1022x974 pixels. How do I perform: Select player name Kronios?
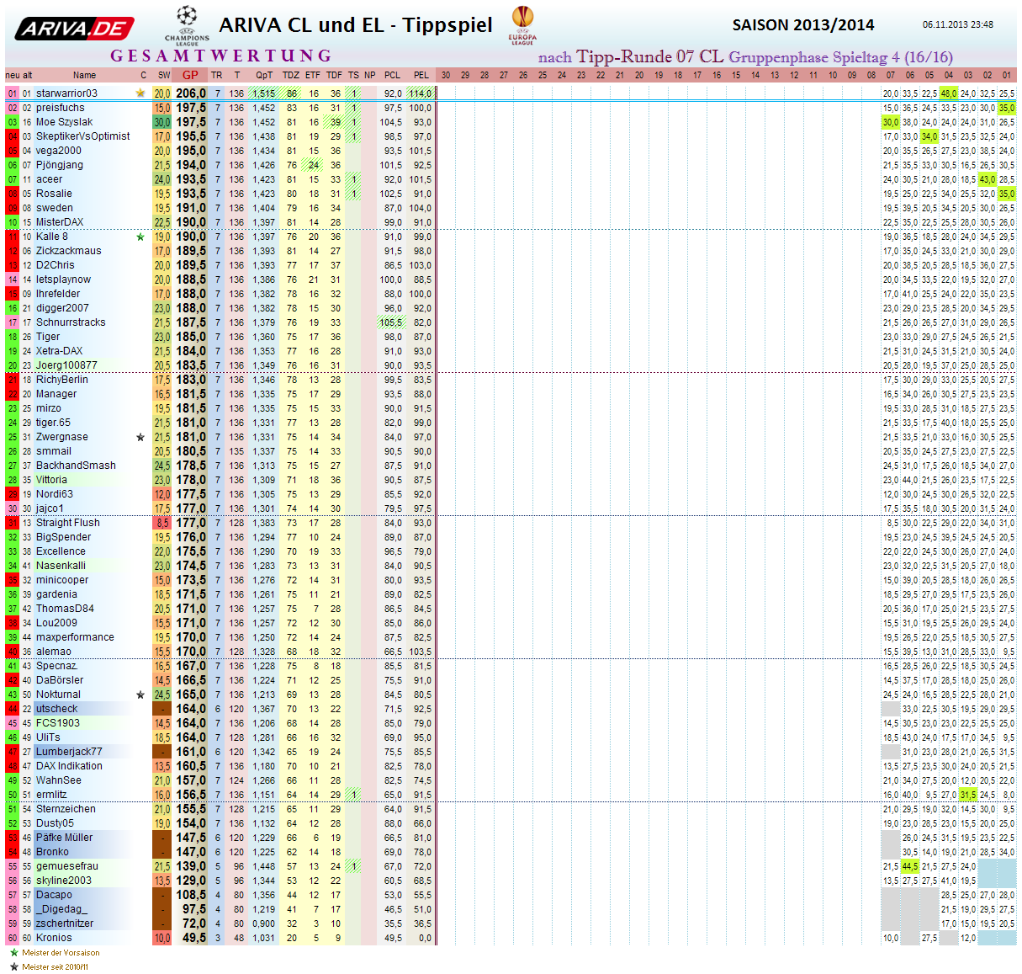tap(54, 938)
